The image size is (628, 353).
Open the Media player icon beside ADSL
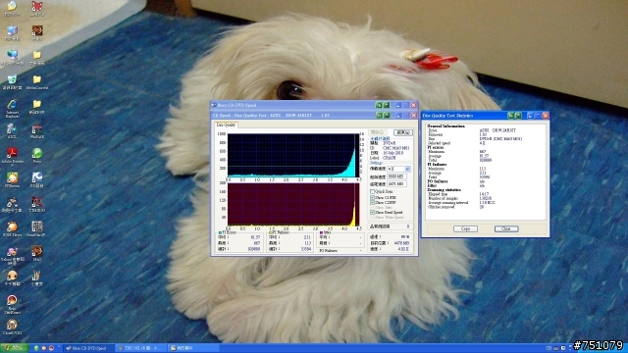pyautogui.click(x=37, y=129)
